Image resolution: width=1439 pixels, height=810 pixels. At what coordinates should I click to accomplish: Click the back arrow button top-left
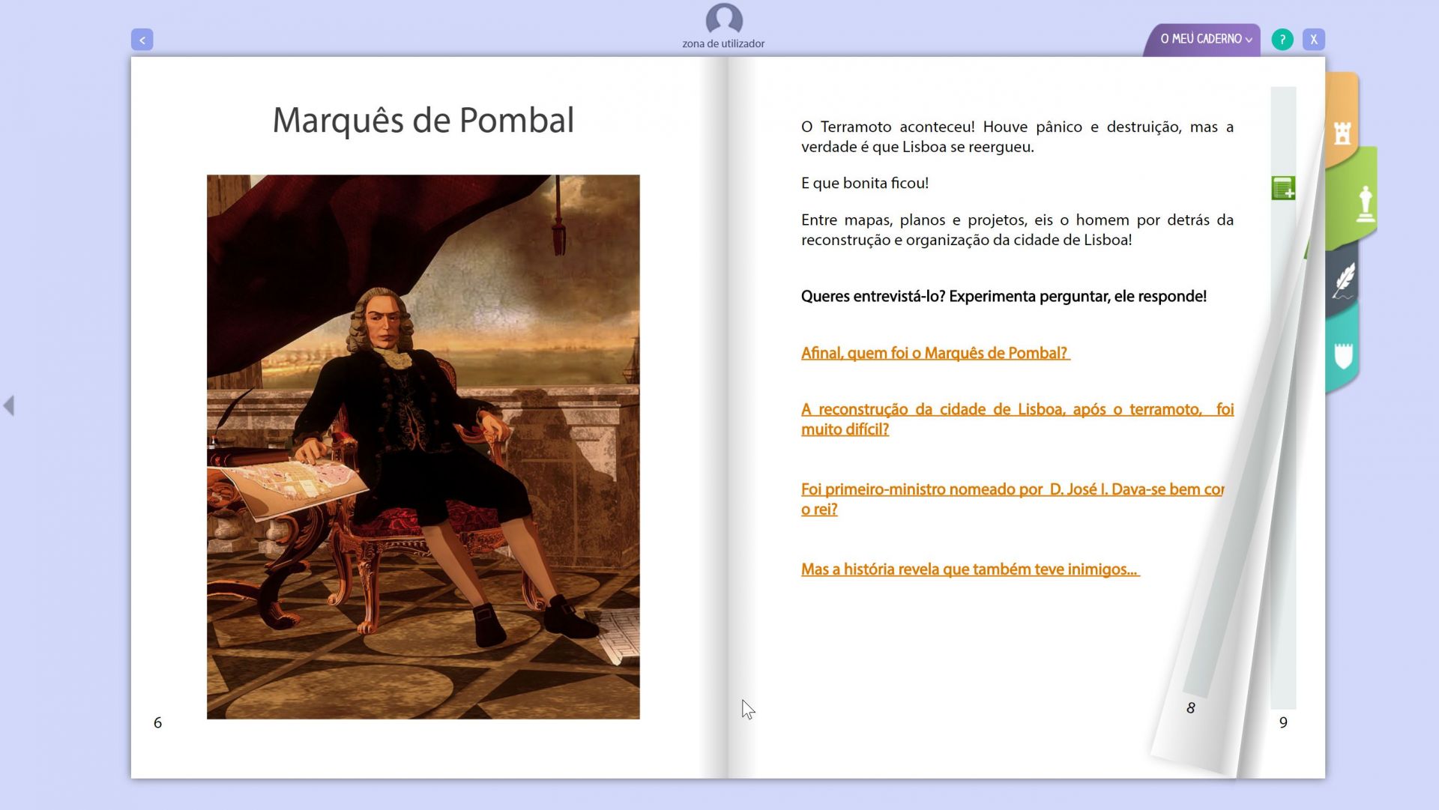pos(142,40)
